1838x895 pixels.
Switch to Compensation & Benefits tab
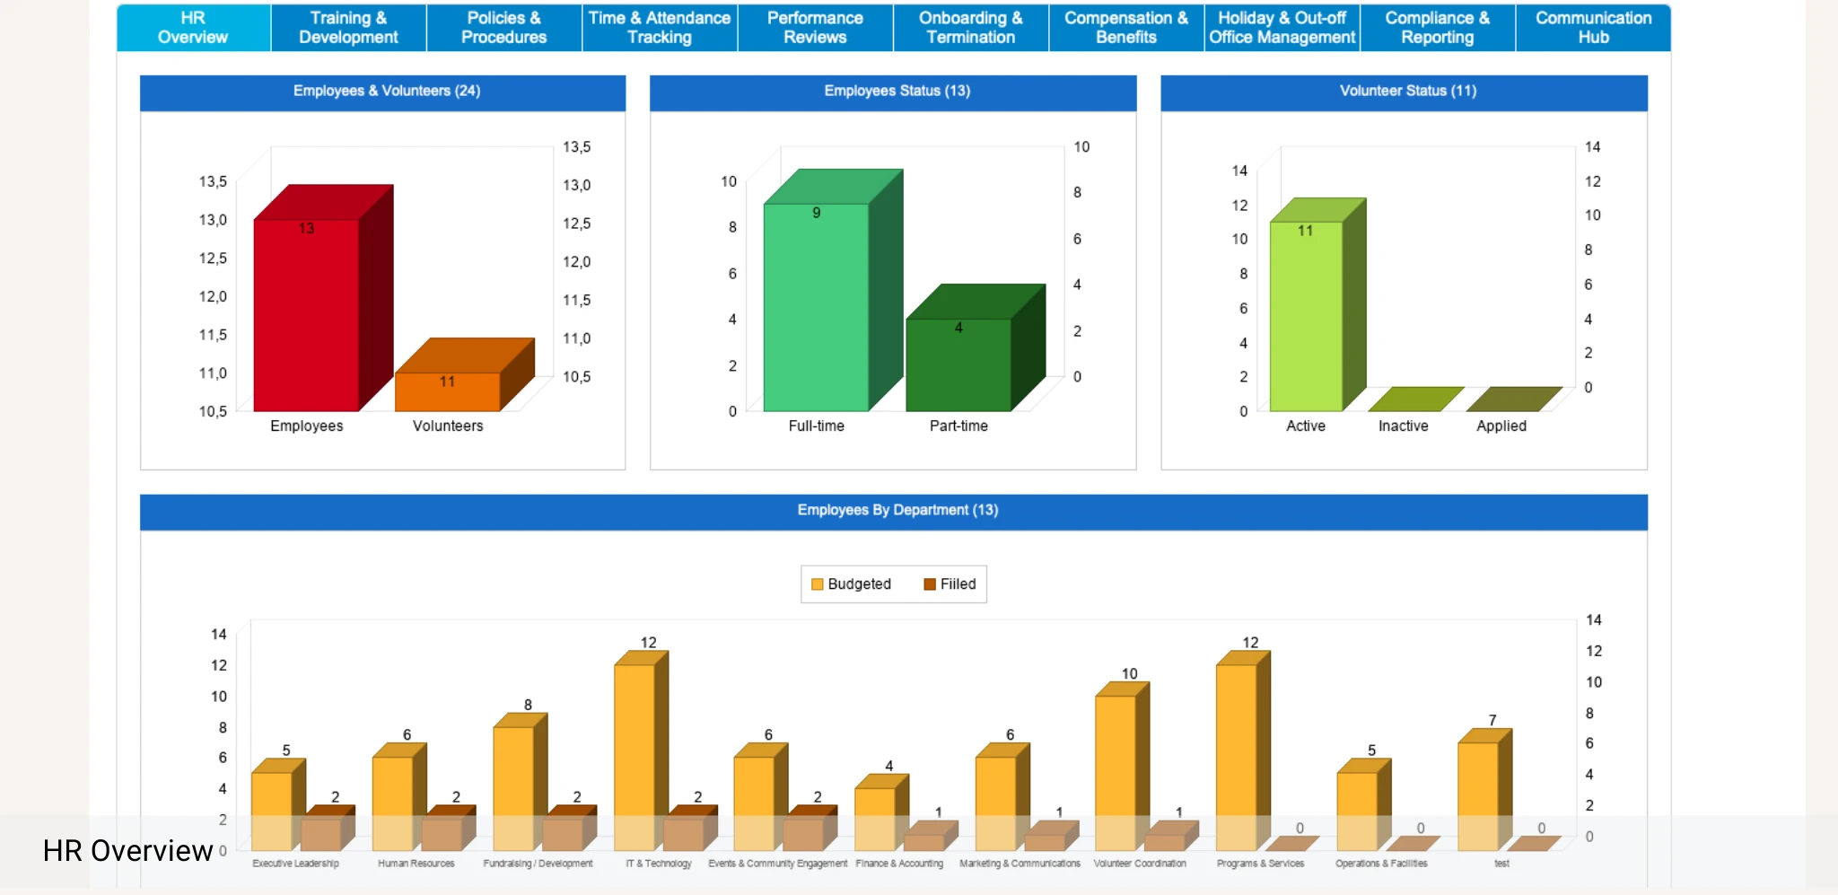(1126, 28)
